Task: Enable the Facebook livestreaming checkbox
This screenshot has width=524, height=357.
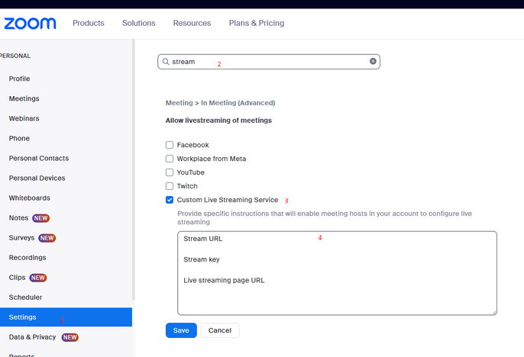Action: coord(170,145)
